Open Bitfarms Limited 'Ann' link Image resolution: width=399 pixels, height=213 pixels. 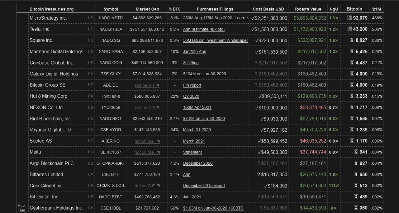187,175
